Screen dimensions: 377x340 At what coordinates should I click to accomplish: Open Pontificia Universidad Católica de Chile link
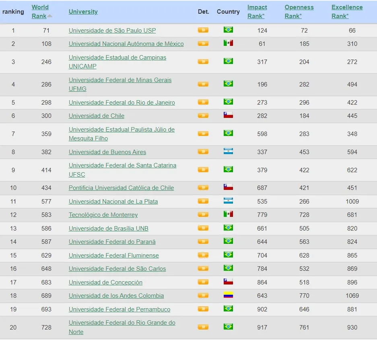pyautogui.click(x=121, y=188)
